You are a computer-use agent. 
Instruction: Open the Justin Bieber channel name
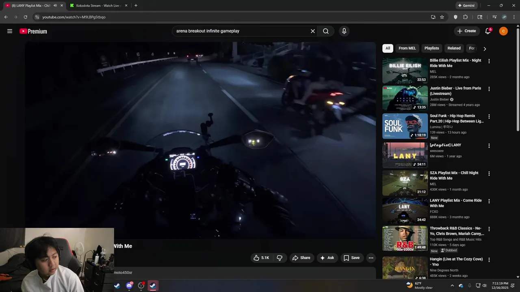click(439, 99)
